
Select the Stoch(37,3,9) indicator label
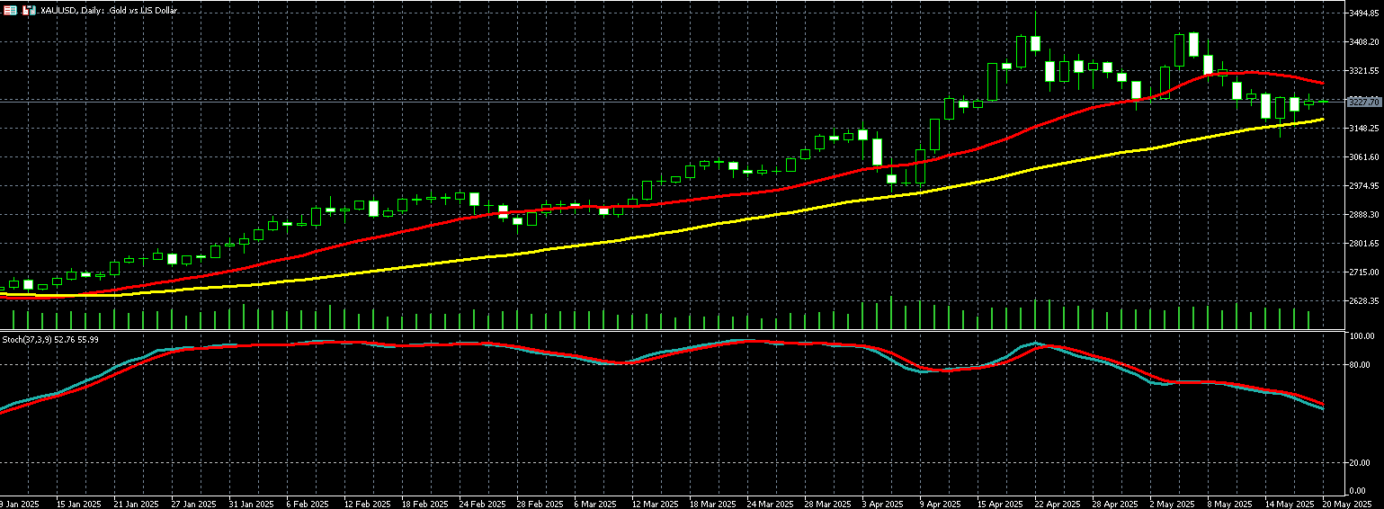click(x=50, y=339)
